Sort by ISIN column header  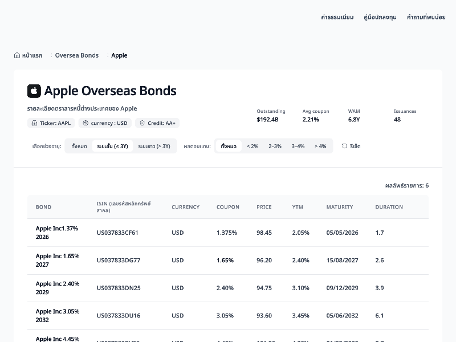(124, 207)
